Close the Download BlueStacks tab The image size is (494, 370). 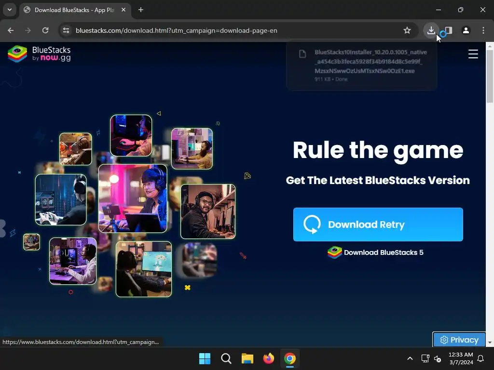123,10
